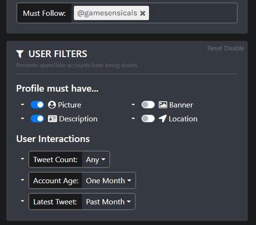Remove the @gamesensicals follow tag
Viewport: 256px width, 225px height.
142,13
